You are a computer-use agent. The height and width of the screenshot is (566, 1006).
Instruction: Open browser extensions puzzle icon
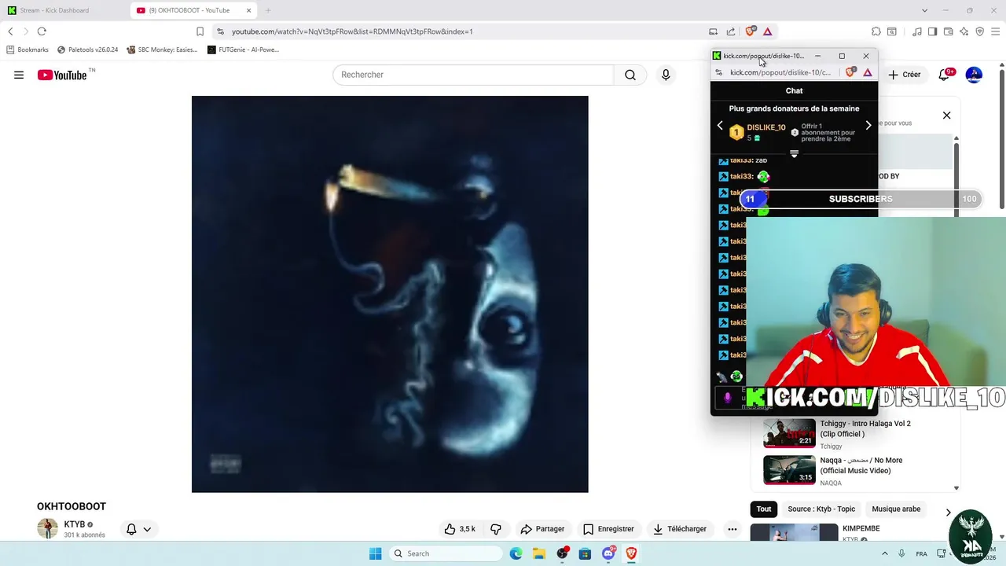(876, 31)
